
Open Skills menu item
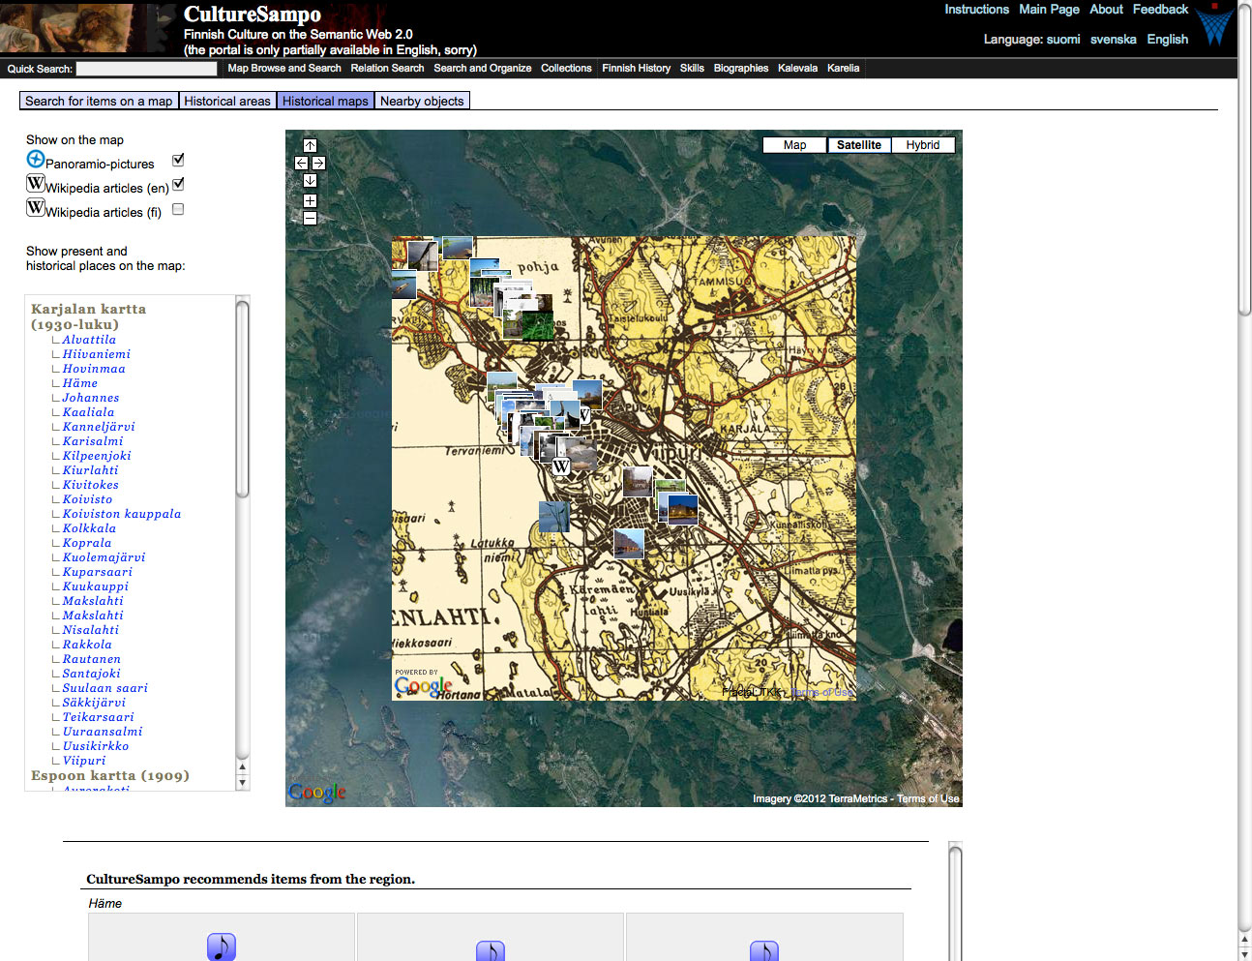click(x=692, y=69)
